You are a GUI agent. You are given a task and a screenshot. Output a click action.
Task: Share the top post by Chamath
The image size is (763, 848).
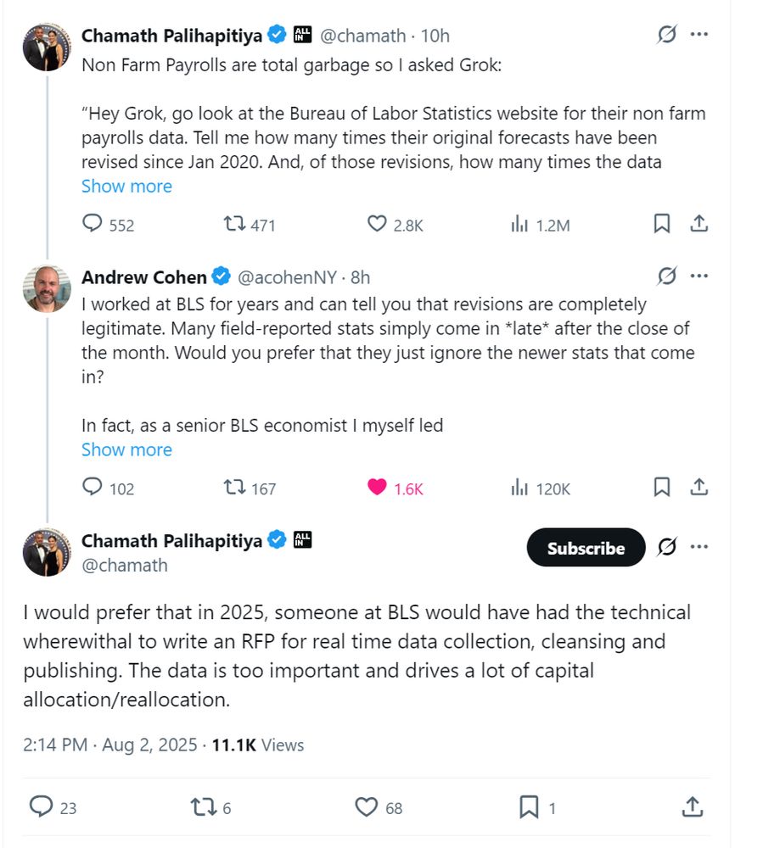(699, 223)
